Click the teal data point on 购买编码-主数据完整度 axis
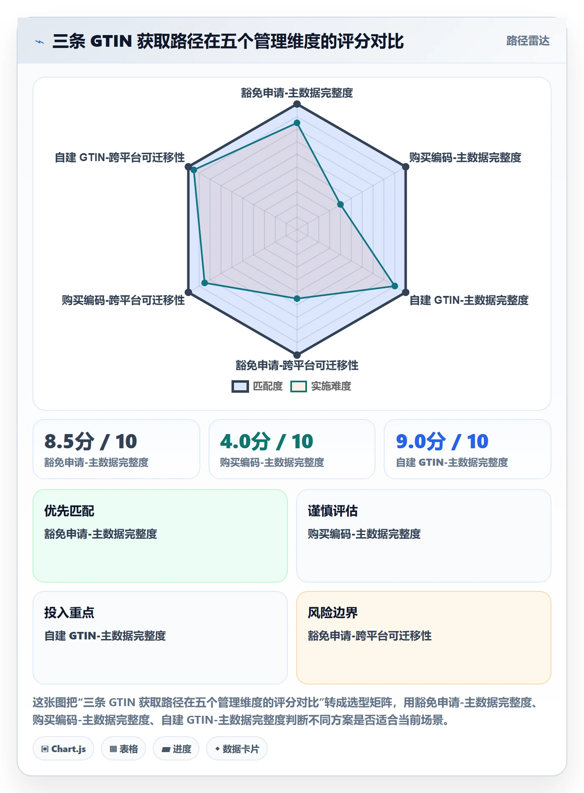 340,205
